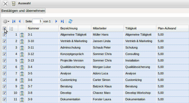
Task: Click Auswahl document icon in title bar
Action: (x=14, y=4)
